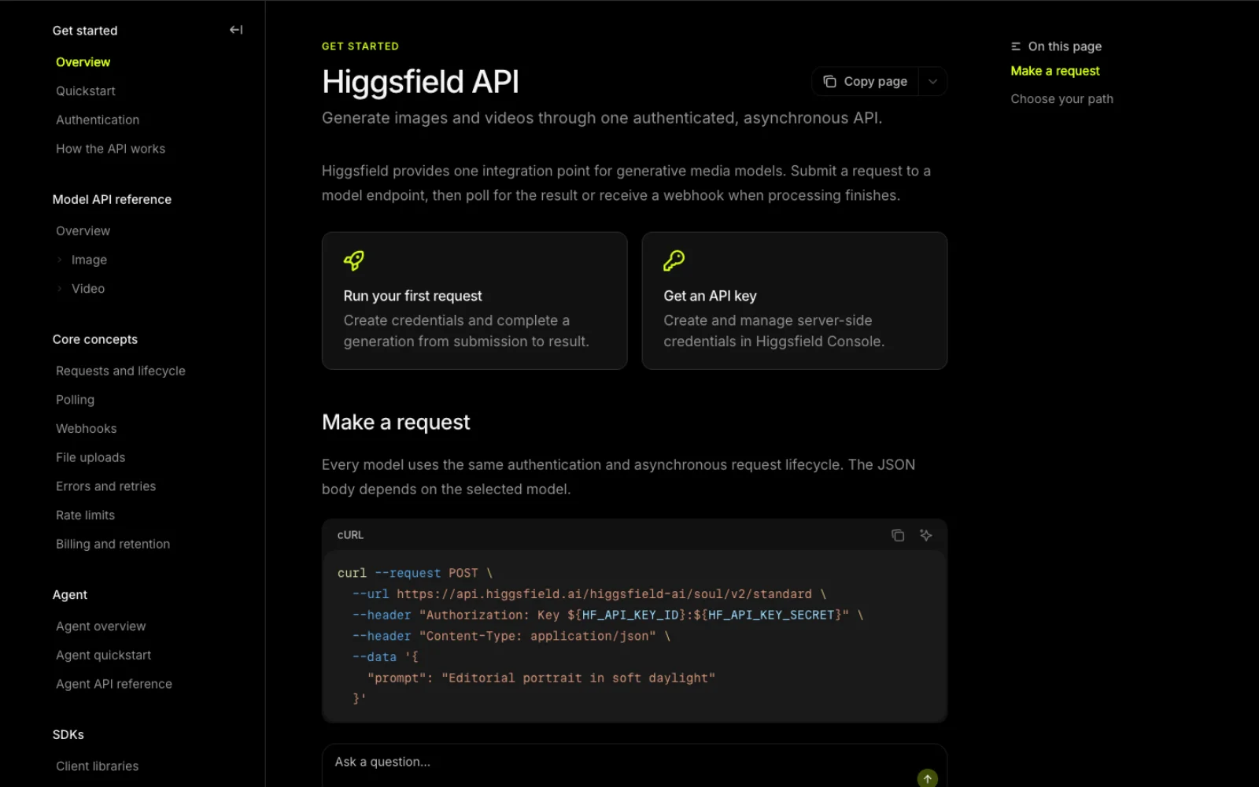1259x787 pixels.
Task: Click the Model API reference sidebar heading
Action: pos(112,200)
